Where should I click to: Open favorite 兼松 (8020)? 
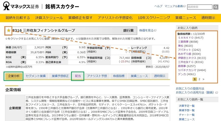pos(185,46)
